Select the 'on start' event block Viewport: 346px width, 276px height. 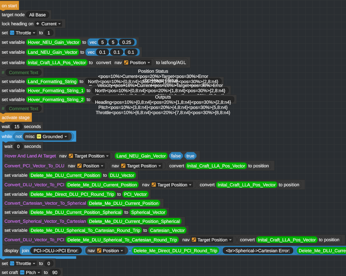[x=9, y=6]
